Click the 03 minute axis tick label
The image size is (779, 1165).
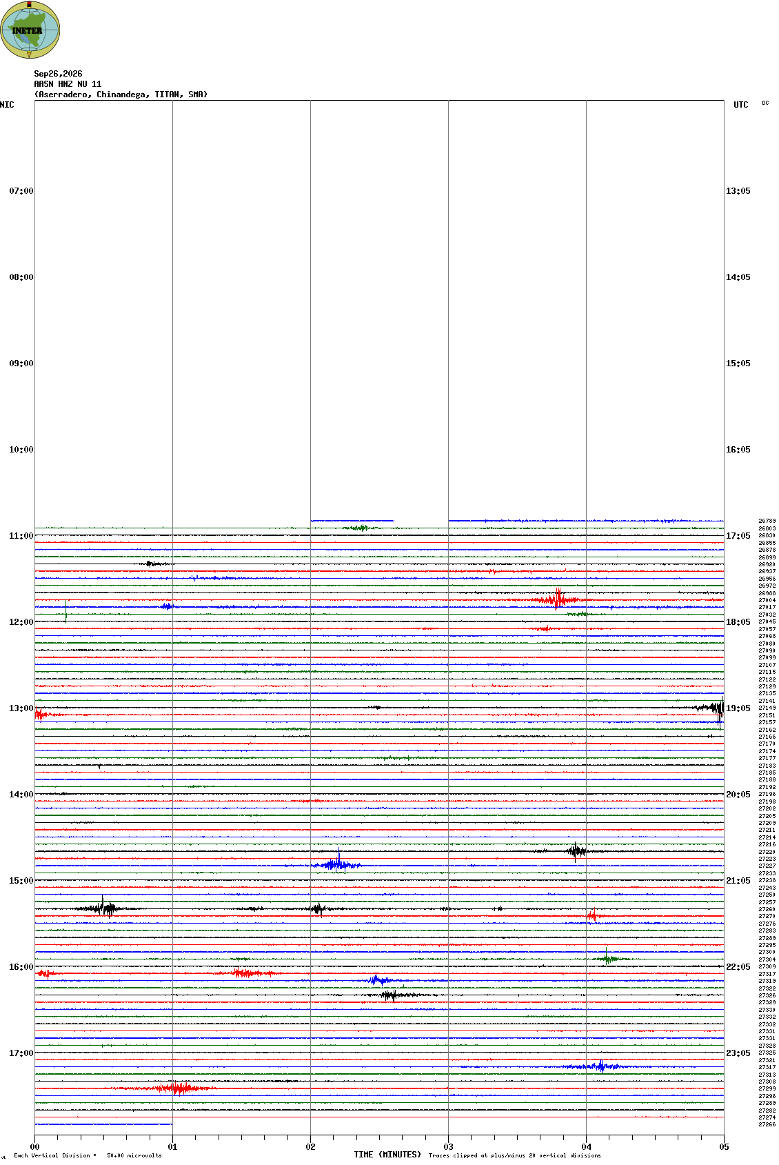pyautogui.click(x=449, y=1147)
